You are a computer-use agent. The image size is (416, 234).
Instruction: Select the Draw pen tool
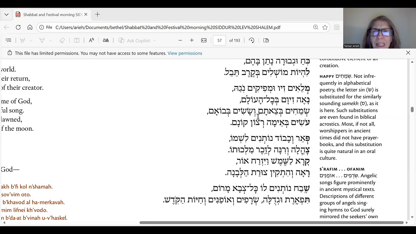(x=22, y=40)
